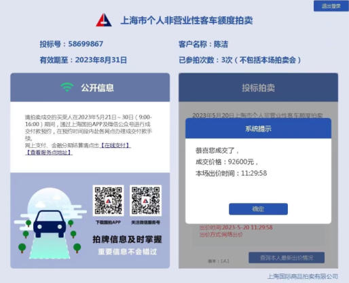The image size is (349, 283).
Task: Click the 查询本人最新出价情况 button
Action: tap(287, 258)
